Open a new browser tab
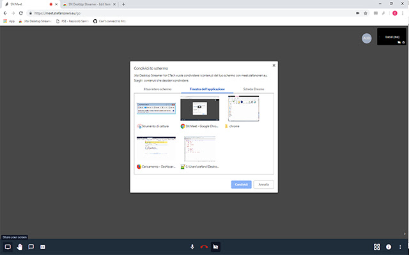The width and height of the screenshot is (409, 255). [x=123, y=4]
